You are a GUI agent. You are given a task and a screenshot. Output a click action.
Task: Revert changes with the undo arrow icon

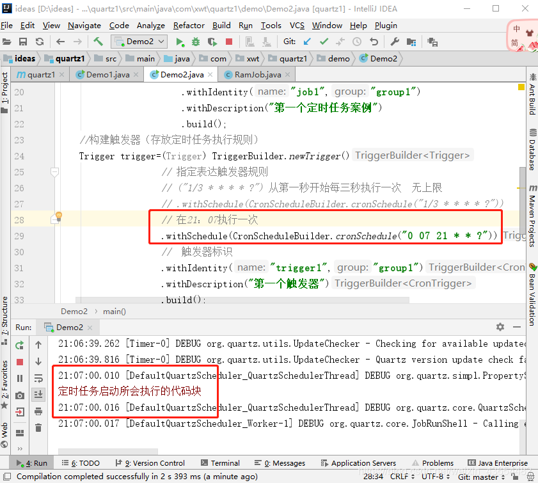[x=374, y=42]
